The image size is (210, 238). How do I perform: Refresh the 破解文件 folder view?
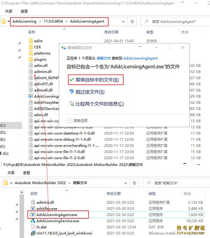pos(134,183)
